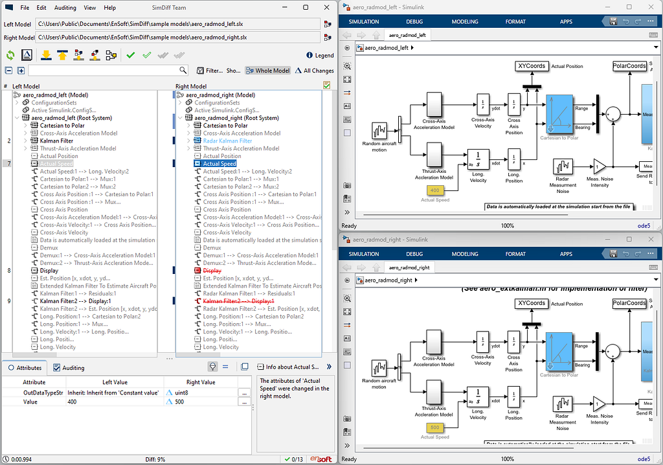Toggle the Whole Model view button
Image resolution: width=663 pixels, height=465 pixels.
tap(268, 71)
